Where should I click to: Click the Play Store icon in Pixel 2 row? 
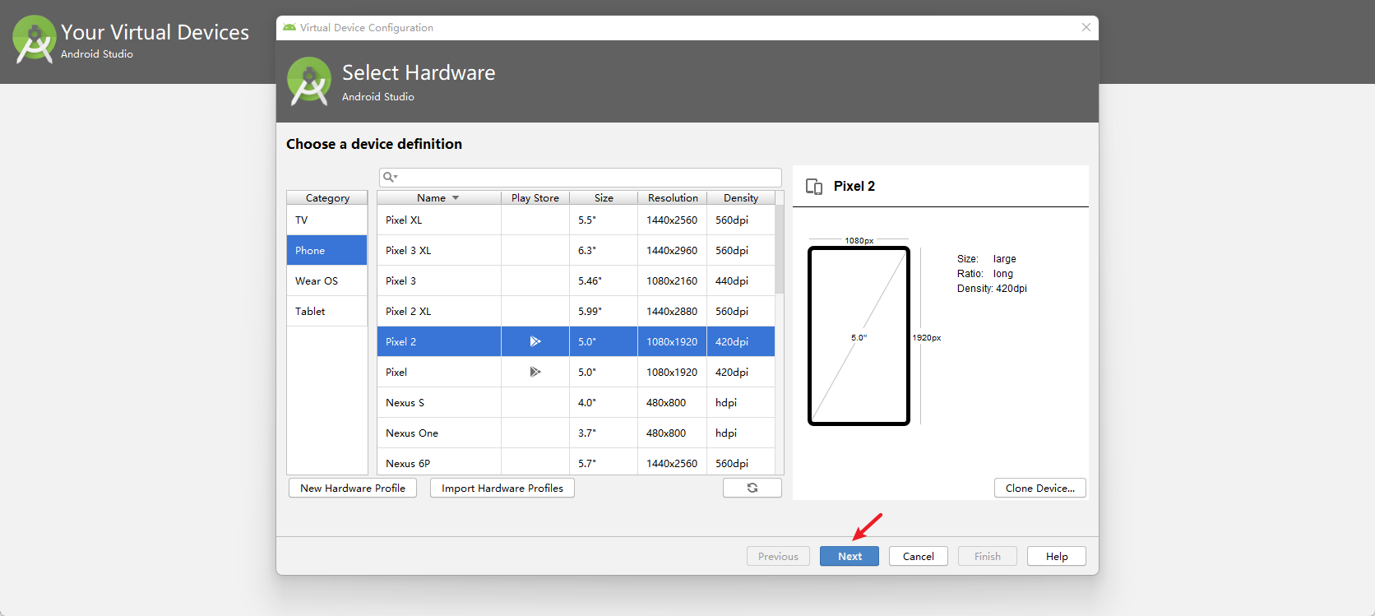point(535,341)
